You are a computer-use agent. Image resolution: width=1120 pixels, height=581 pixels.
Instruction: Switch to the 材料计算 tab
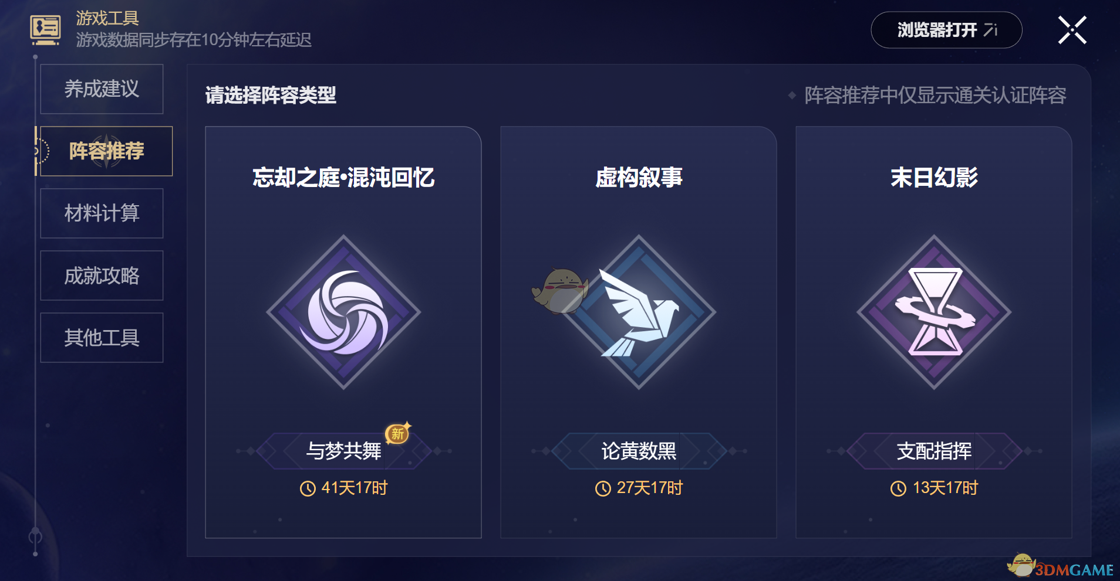[102, 213]
